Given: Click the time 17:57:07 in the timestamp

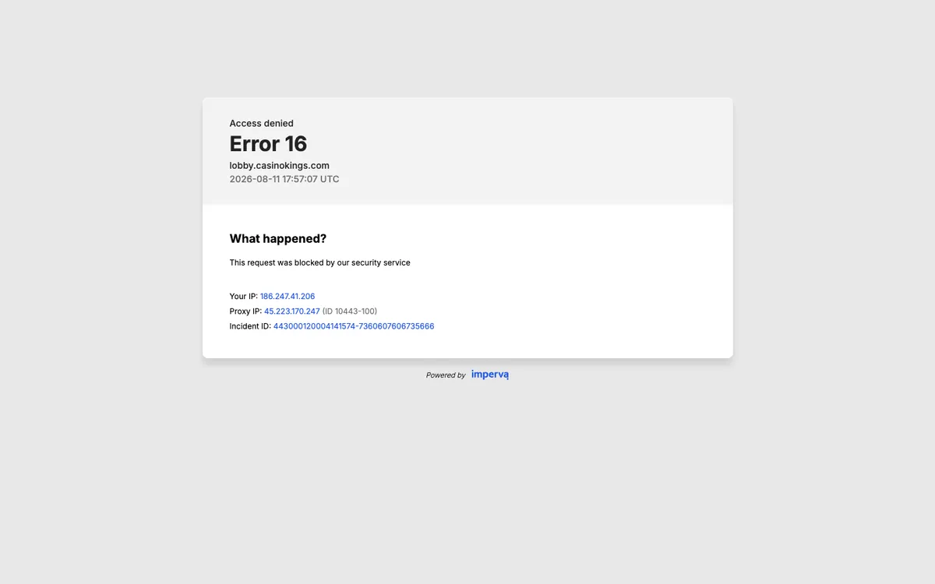Looking at the screenshot, I should 301,179.
